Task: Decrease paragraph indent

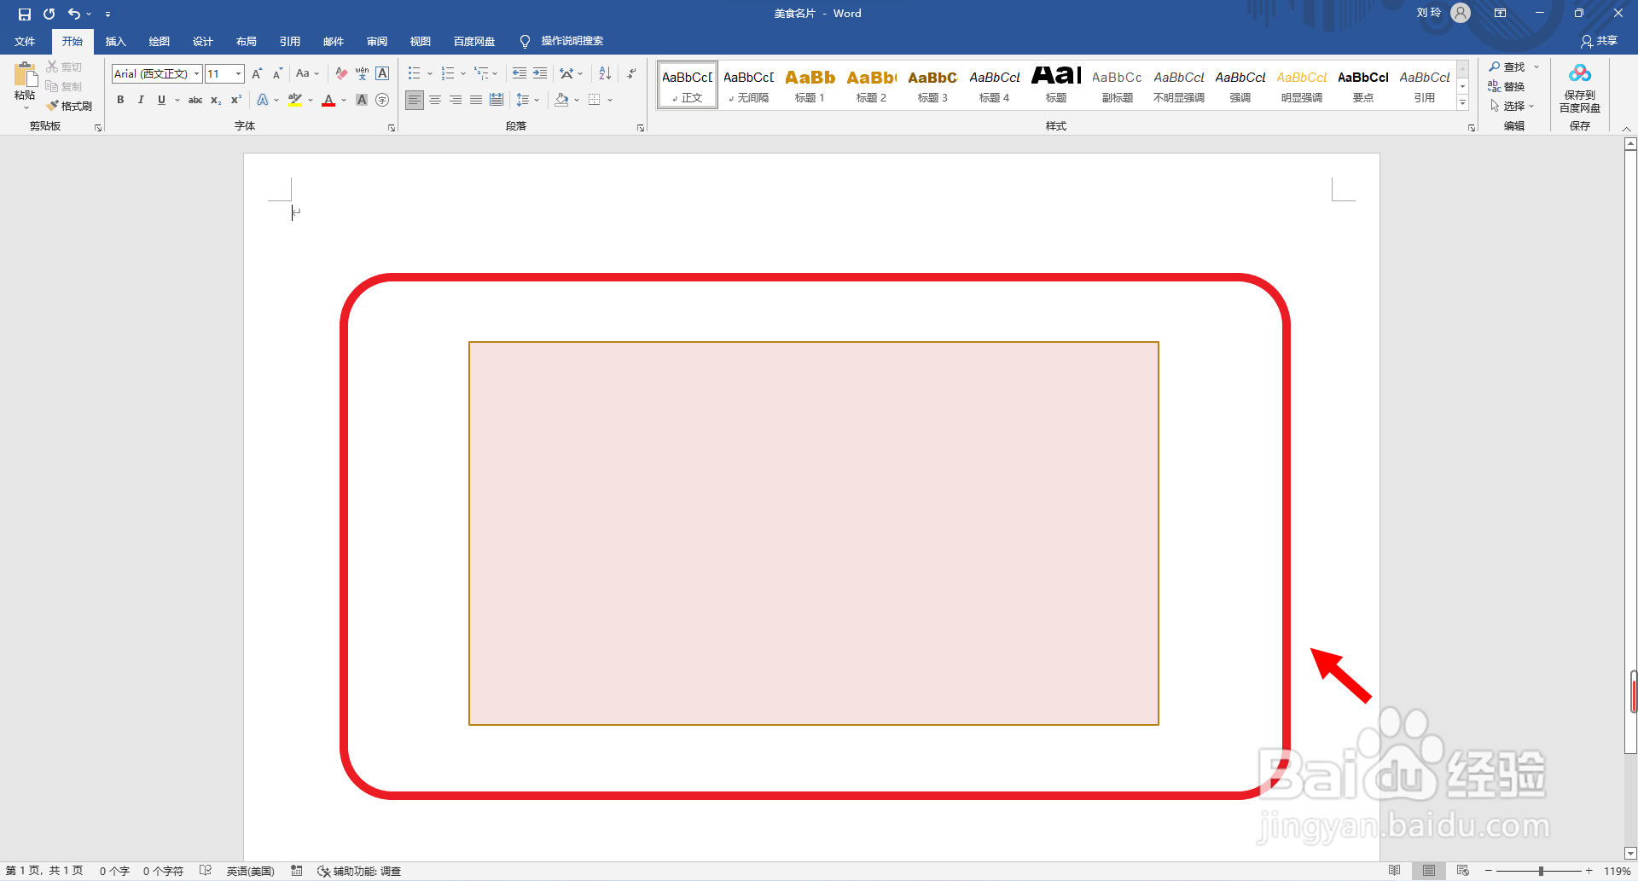Action: point(519,74)
